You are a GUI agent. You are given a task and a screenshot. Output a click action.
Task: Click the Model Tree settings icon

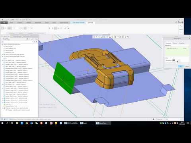(x=27, y=39)
